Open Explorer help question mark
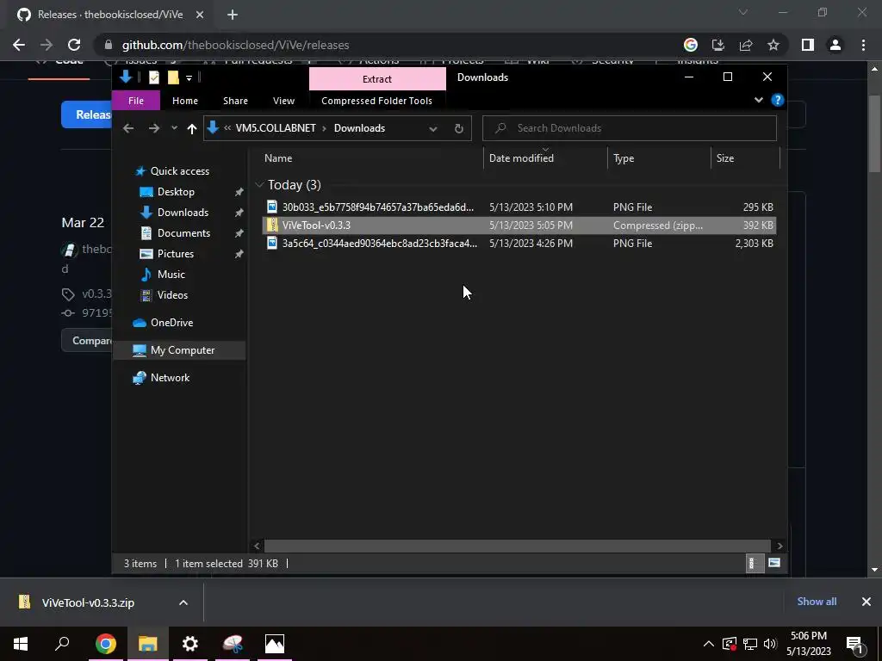The image size is (882, 661). (778, 100)
